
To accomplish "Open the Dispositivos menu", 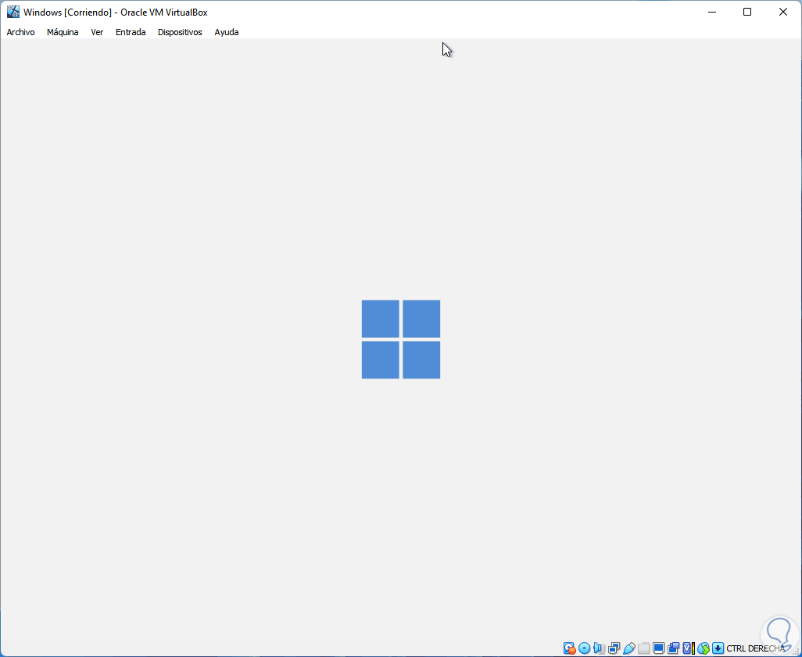I will point(180,32).
